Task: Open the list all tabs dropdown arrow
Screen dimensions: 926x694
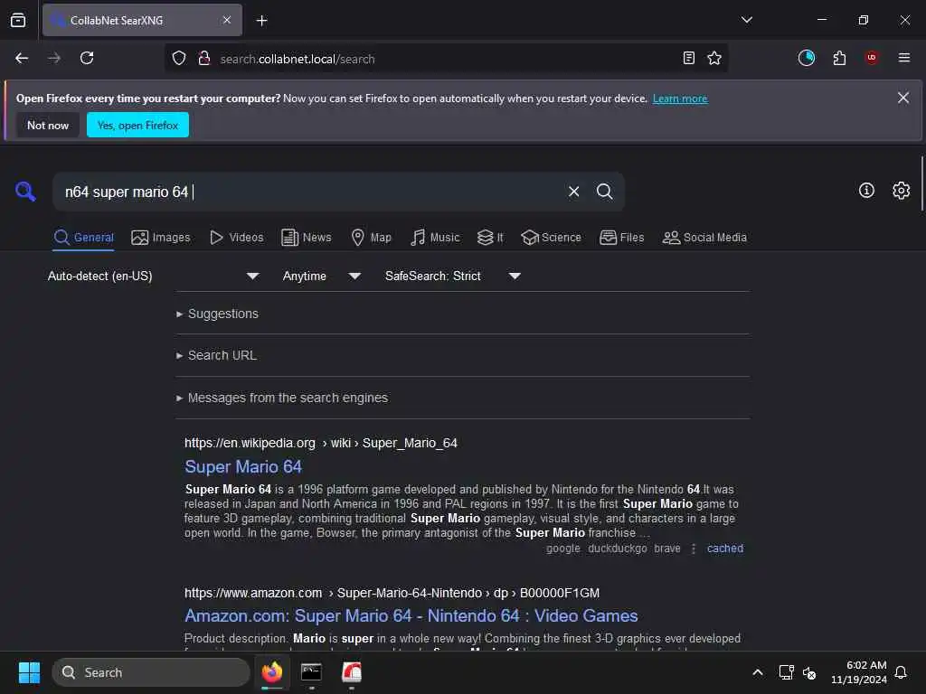Action: [746, 20]
